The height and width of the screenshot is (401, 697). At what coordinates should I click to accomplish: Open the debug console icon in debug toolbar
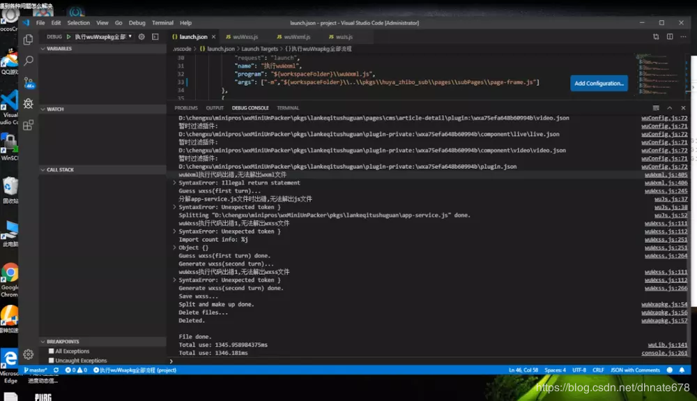point(155,36)
